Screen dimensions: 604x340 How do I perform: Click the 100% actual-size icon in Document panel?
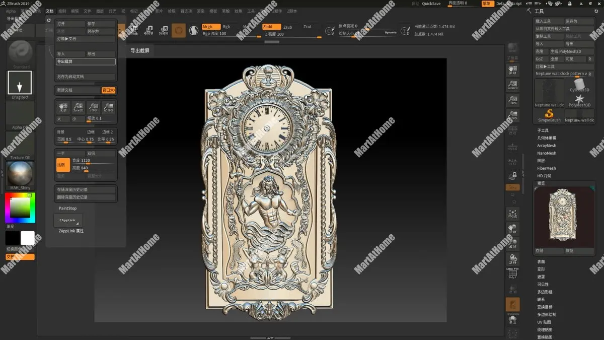(94, 107)
